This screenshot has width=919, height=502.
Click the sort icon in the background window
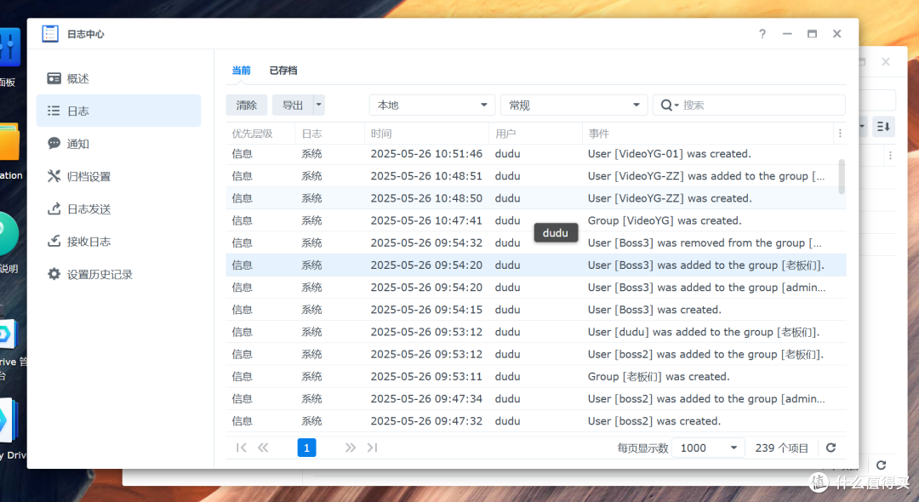point(883,127)
